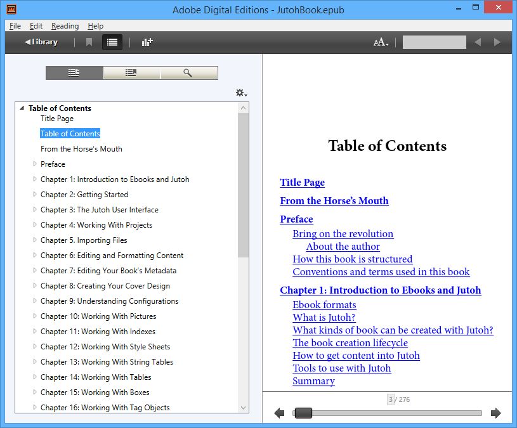
Task: Open What is Jutoh? link
Action: pyautogui.click(x=324, y=317)
